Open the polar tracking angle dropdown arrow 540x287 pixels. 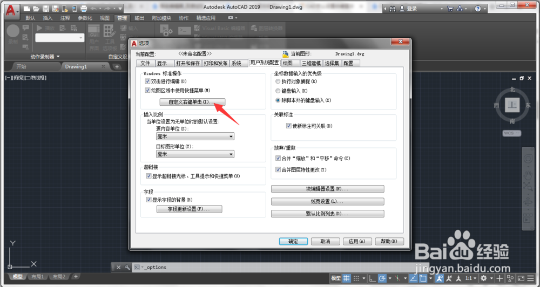pyautogui.click(x=390, y=278)
